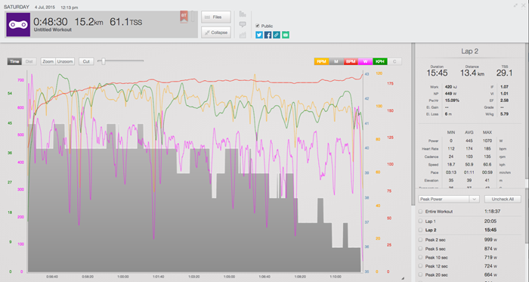Image resolution: width=529 pixels, height=282 pixels.
Task: Unzoom the chart
Action: (65, 61)
